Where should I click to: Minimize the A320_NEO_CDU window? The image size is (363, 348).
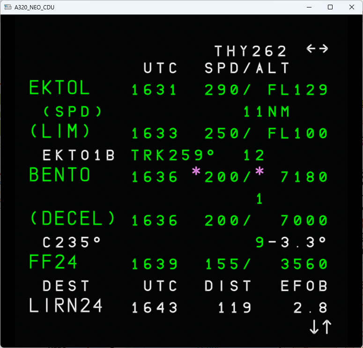tap(309, 7)
